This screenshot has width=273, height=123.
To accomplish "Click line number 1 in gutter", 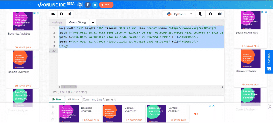I will [54, 28].
